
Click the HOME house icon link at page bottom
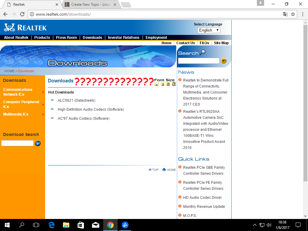click(169, 170)
